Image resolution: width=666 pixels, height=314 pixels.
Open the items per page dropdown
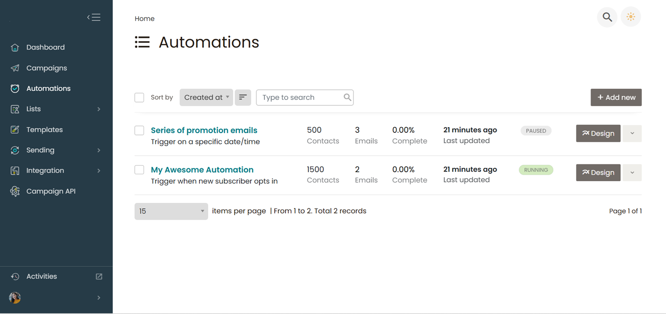click(171, 211)
